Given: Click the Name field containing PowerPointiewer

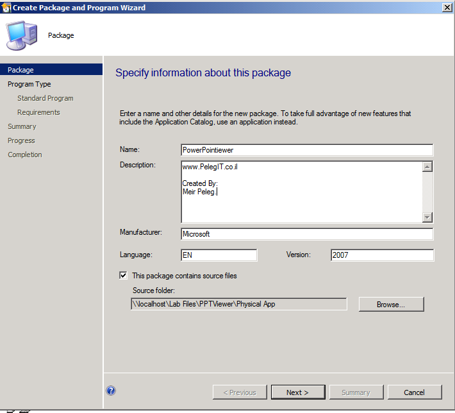Looking at the screenshot, I should coord(307,150).
